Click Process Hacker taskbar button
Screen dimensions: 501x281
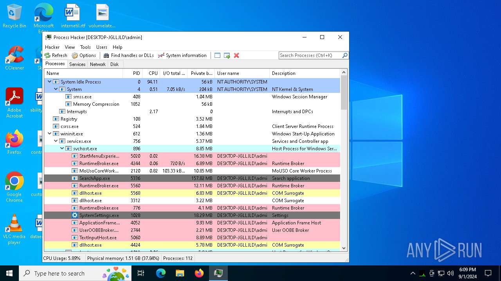click(218, 273)
